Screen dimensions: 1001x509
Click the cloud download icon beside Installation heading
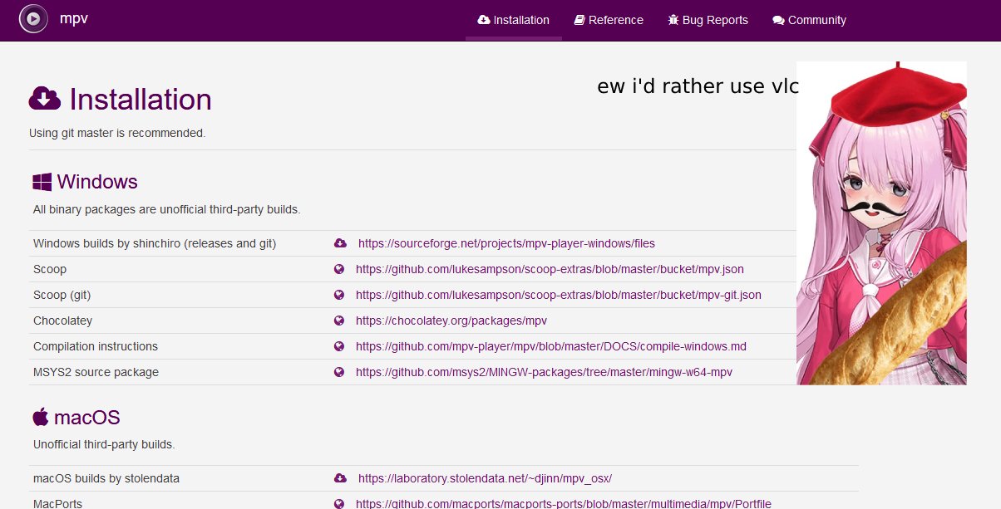tap(45, 99)
